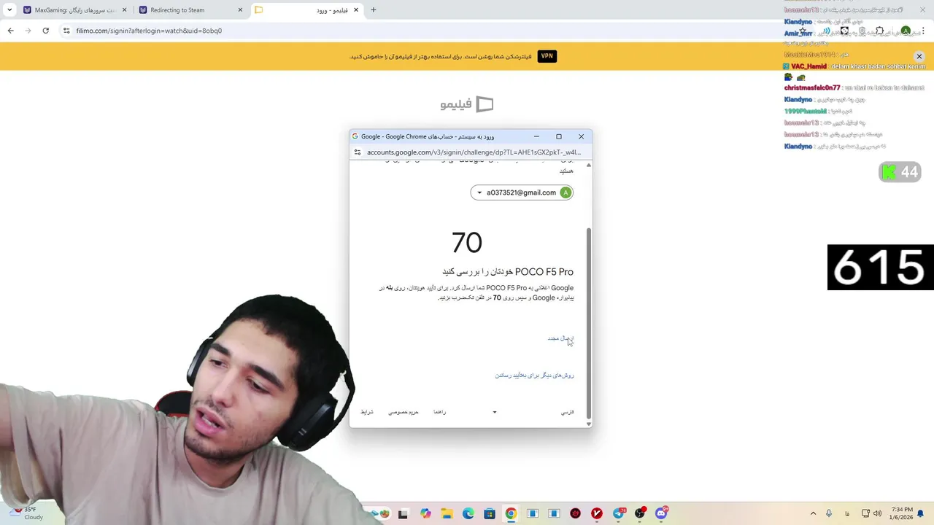Open site info icon in Google sign-in popup
934x525 pixels.
358,152
